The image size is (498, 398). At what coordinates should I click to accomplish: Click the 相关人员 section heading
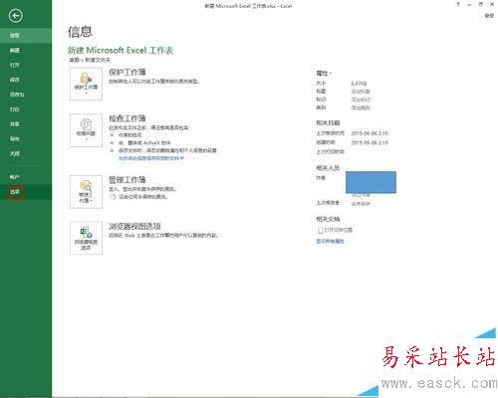pyautogui.click(x=328, y=168)
